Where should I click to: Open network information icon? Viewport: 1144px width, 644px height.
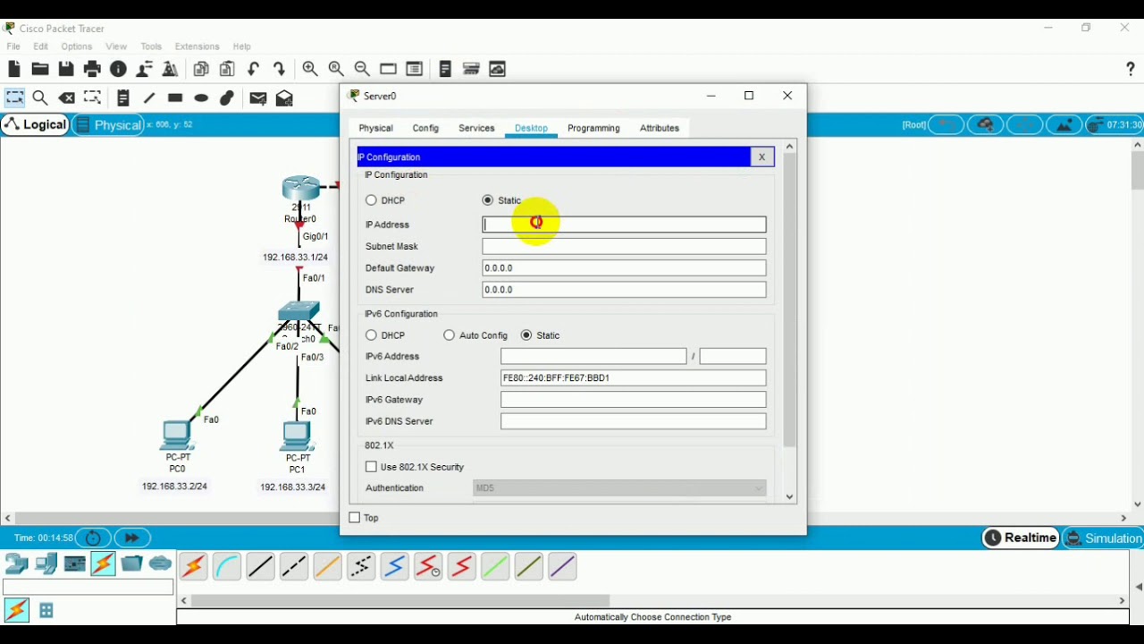(118, 69)
